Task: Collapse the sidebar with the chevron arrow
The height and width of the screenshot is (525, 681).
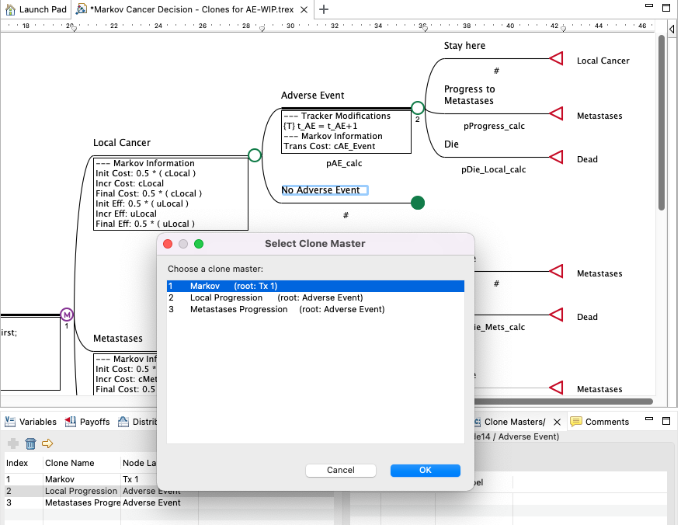Action: [x=671, y=29]
